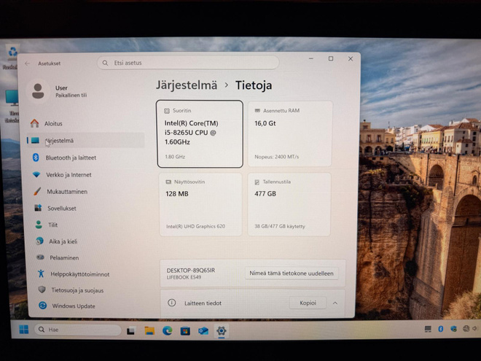This screenshot has height=361, width=481.
Task: Click the Bluetooth ja laitteet icon
Action: pos(36,158)
